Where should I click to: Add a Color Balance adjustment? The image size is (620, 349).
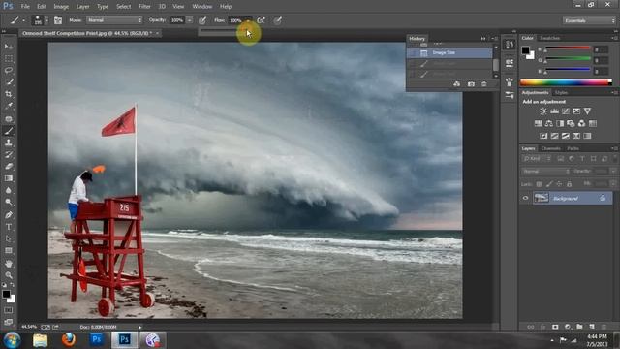point(549,124)
